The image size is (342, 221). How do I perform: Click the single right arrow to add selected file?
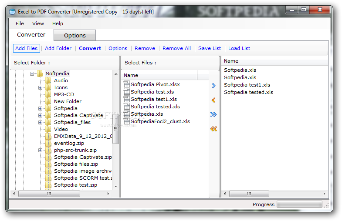(x=213, y=86)
